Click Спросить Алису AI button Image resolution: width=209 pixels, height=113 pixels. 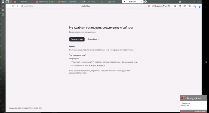(x=161, y=6)
